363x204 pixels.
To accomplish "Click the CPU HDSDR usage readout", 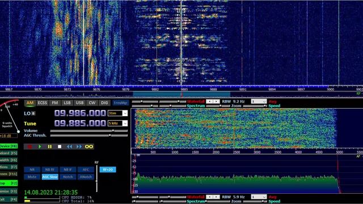I will pos(77,198).
